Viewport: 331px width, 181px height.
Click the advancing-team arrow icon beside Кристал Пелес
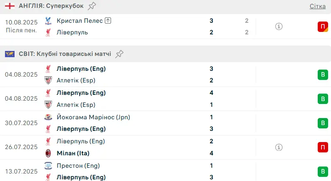(x=108, y=20)
